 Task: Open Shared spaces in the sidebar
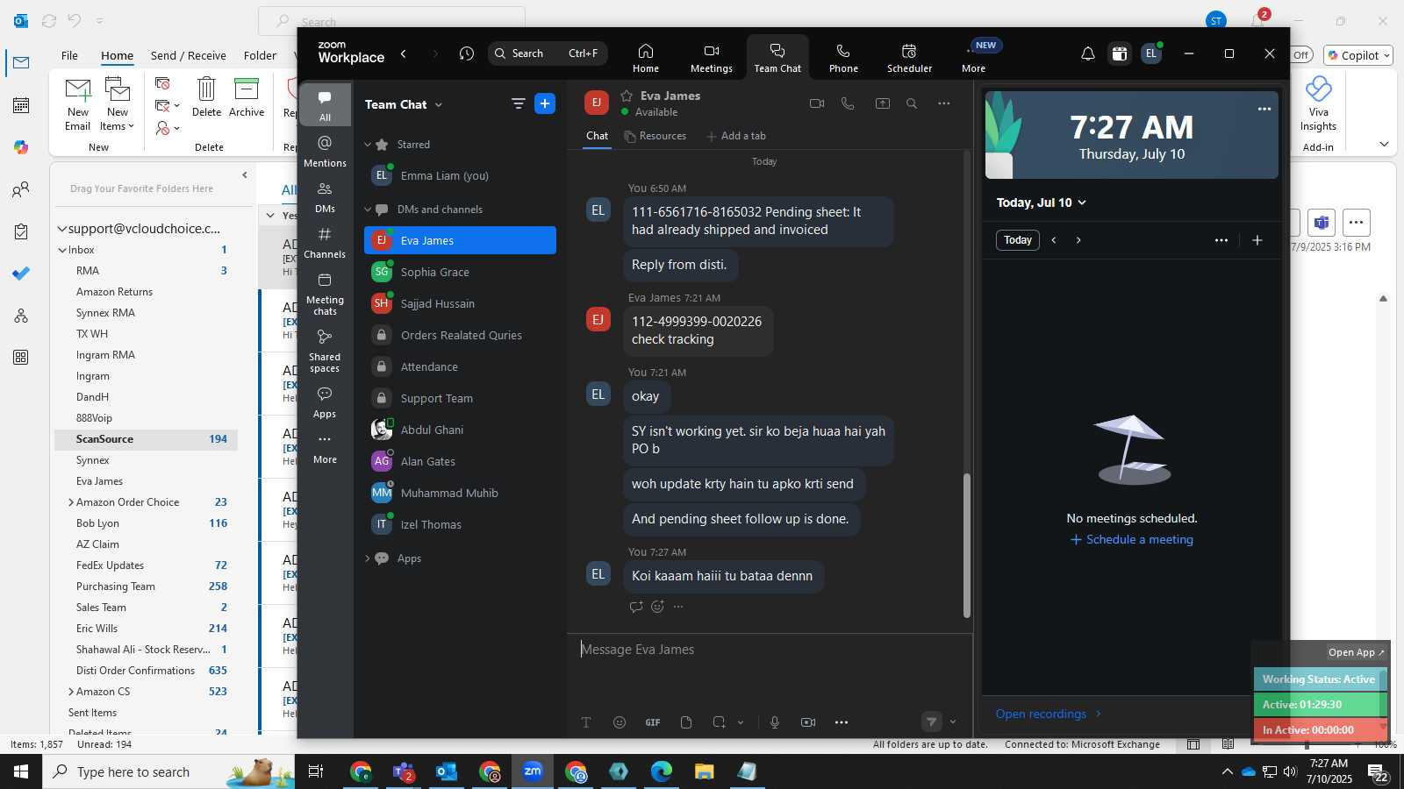(325, 350)
